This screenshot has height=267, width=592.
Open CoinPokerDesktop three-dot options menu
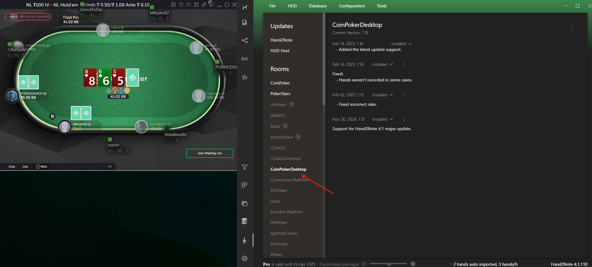(x=571, y=27)
